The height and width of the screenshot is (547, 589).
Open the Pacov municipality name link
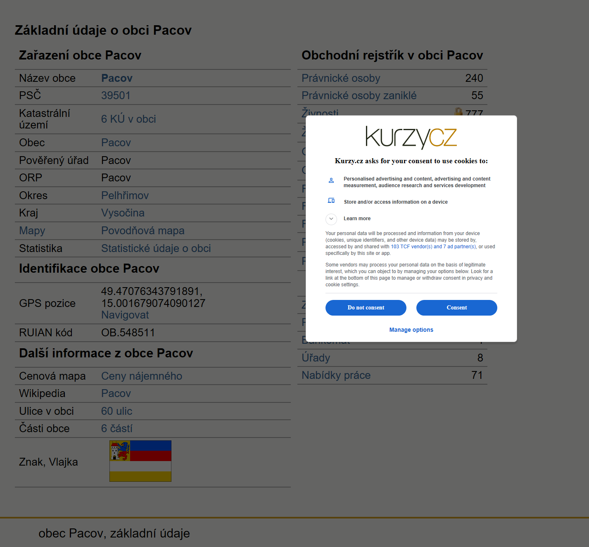[117, 78]
